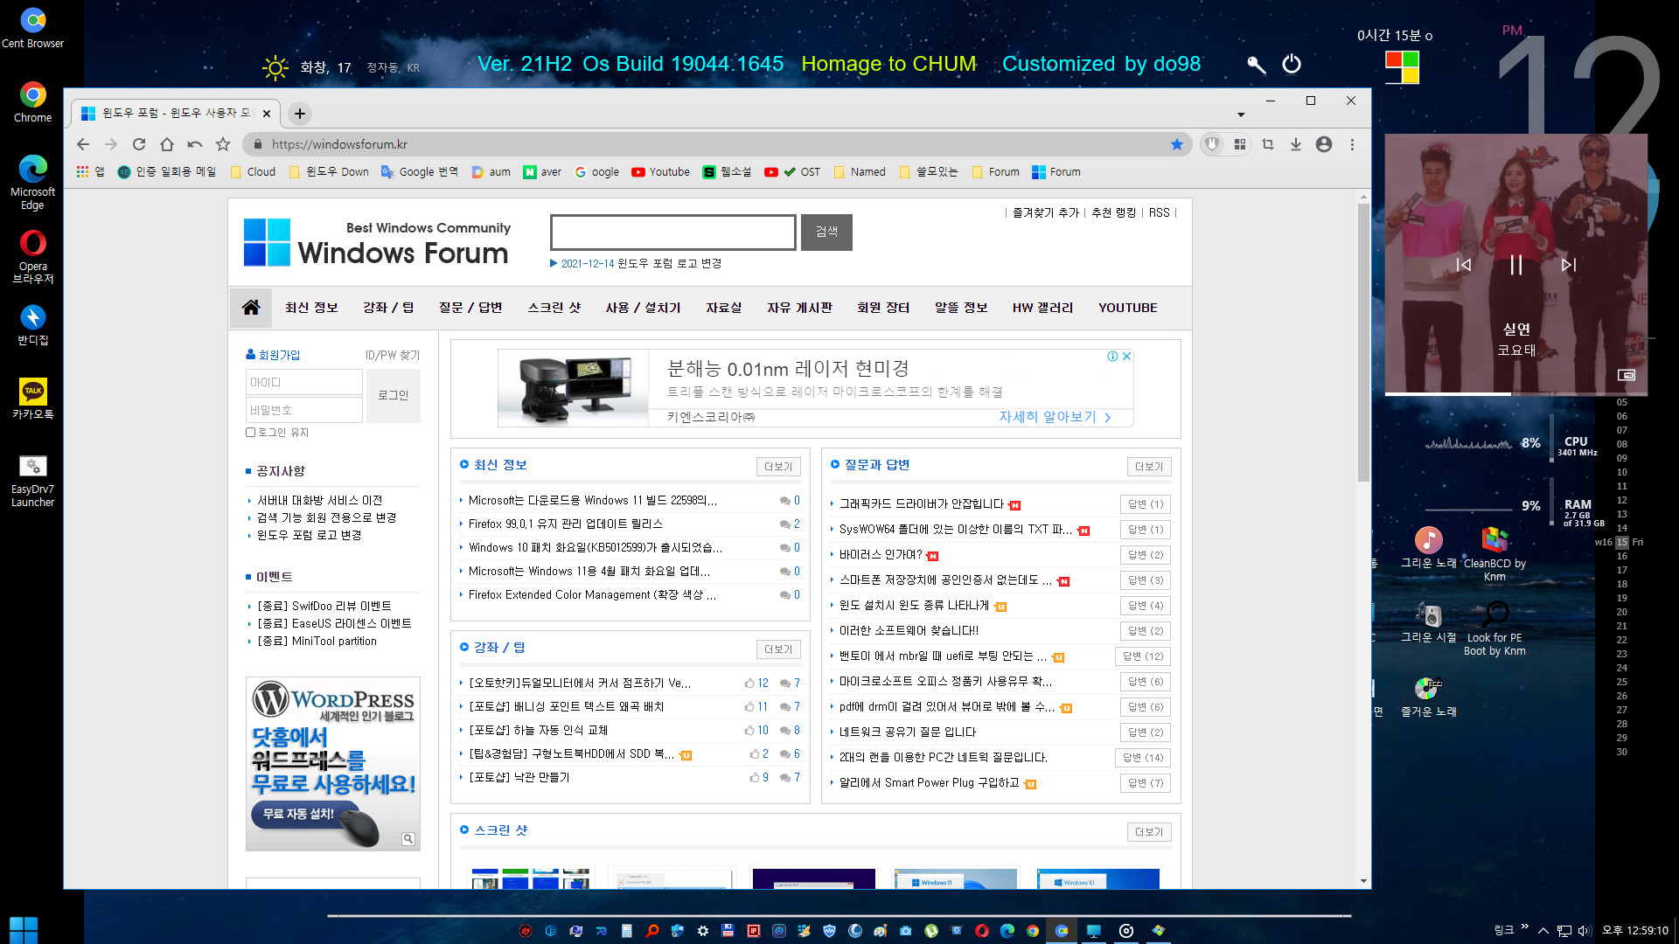Open 최신 정보 menu tab
1679x944 pixels.
311,308
